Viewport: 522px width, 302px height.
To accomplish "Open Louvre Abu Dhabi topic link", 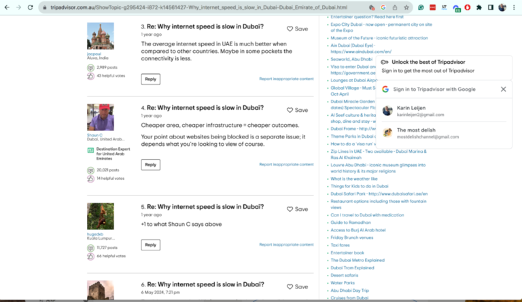I will [378, 168].
